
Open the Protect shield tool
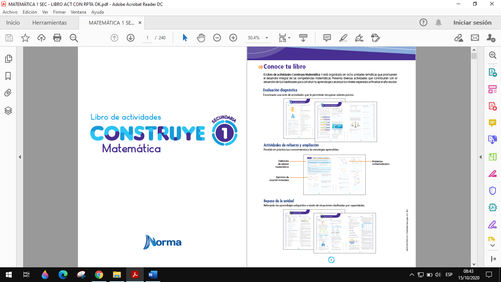(x=493, y=191)
